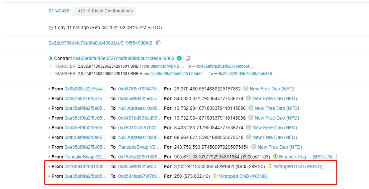
Task: Click the clock icon beside the timestamp
Action: tap(51, 28)
